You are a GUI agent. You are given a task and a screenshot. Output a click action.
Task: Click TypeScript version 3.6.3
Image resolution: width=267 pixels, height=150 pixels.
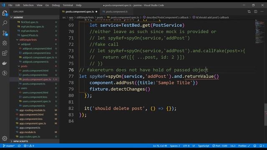(x=233, y=146)
